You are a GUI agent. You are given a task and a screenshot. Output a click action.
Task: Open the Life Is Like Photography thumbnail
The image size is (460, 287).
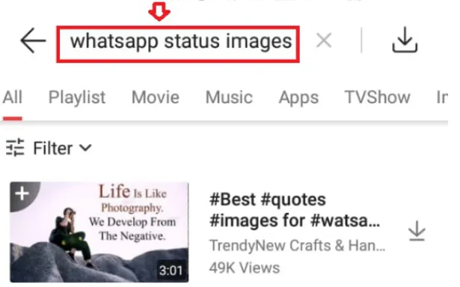99,232
